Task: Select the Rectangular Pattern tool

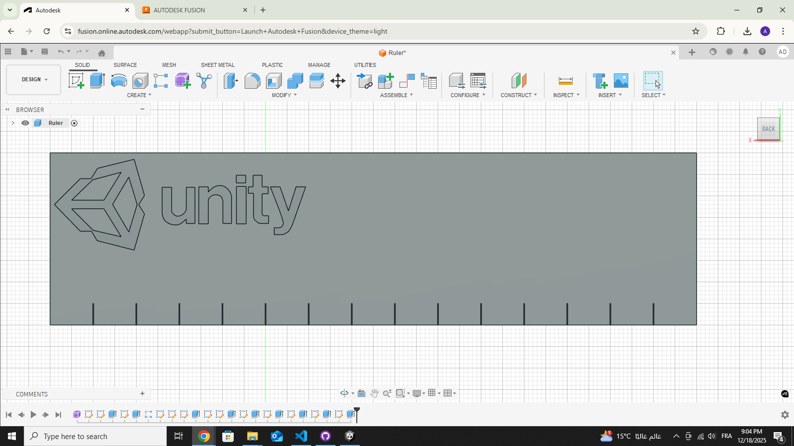Action: pos(161,81)
